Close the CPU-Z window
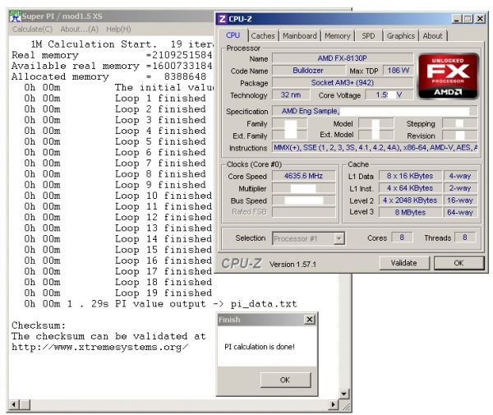The width and height of the screenshot is (493, 415). pos(479,19)
